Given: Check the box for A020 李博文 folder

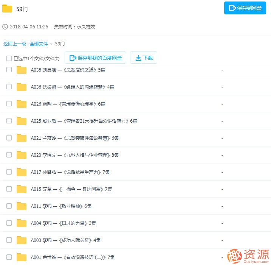Looking at the screenshot, I should coord(9,155).
